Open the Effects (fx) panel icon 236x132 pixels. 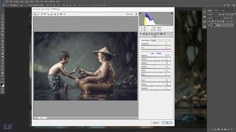(x=158, y=34)
